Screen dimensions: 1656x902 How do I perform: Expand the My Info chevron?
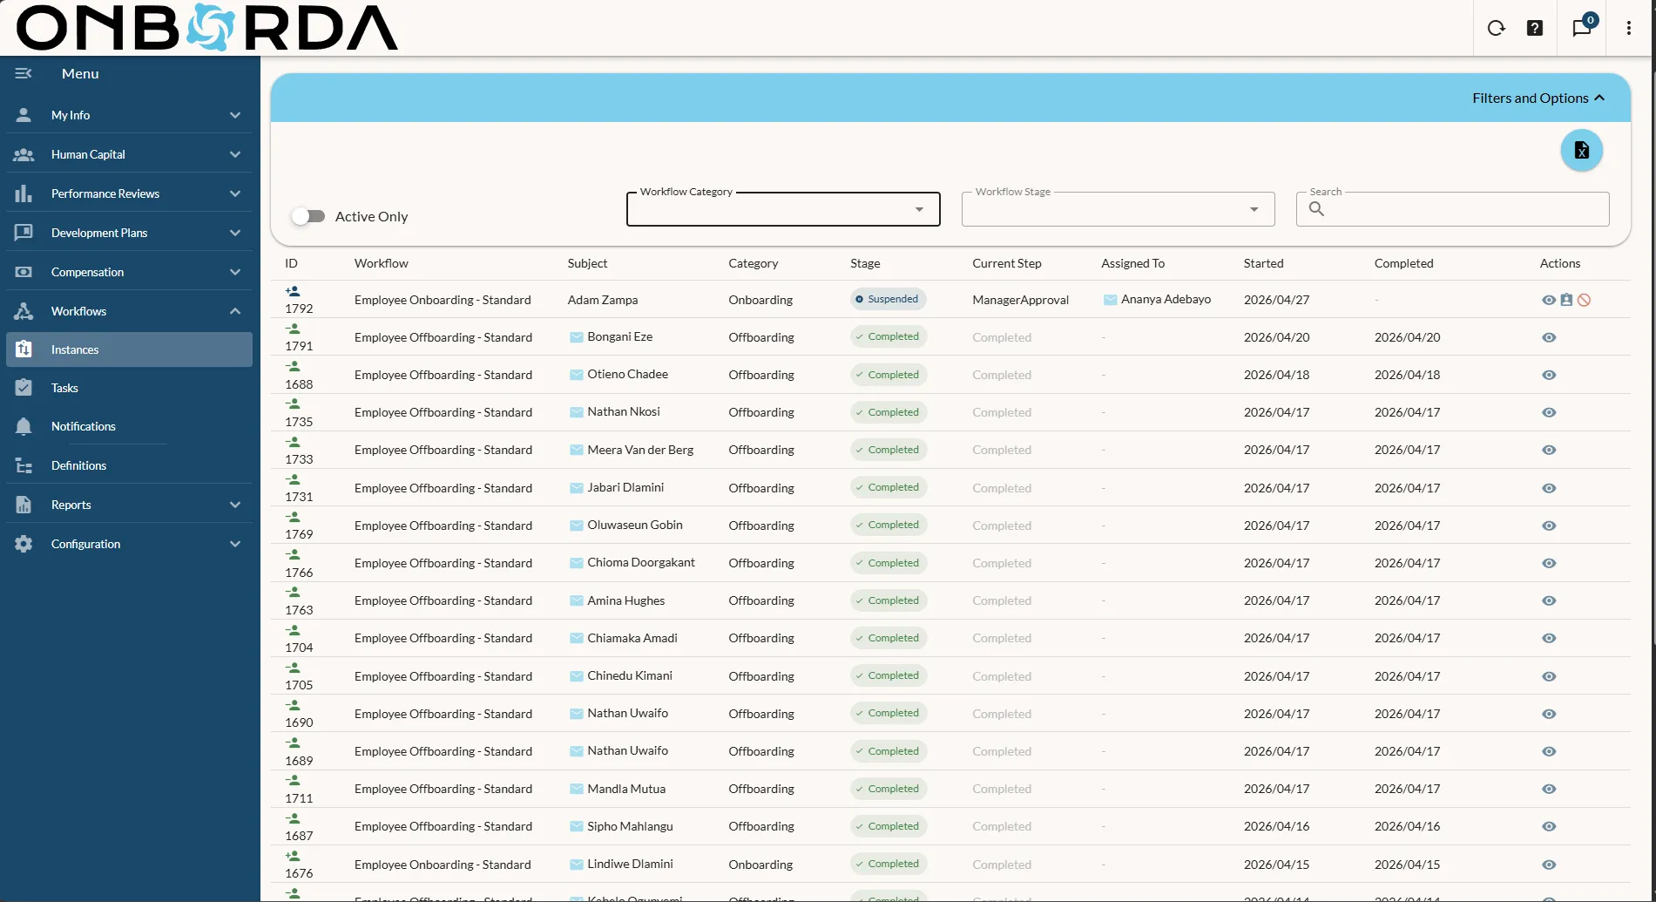coord(235,115)
